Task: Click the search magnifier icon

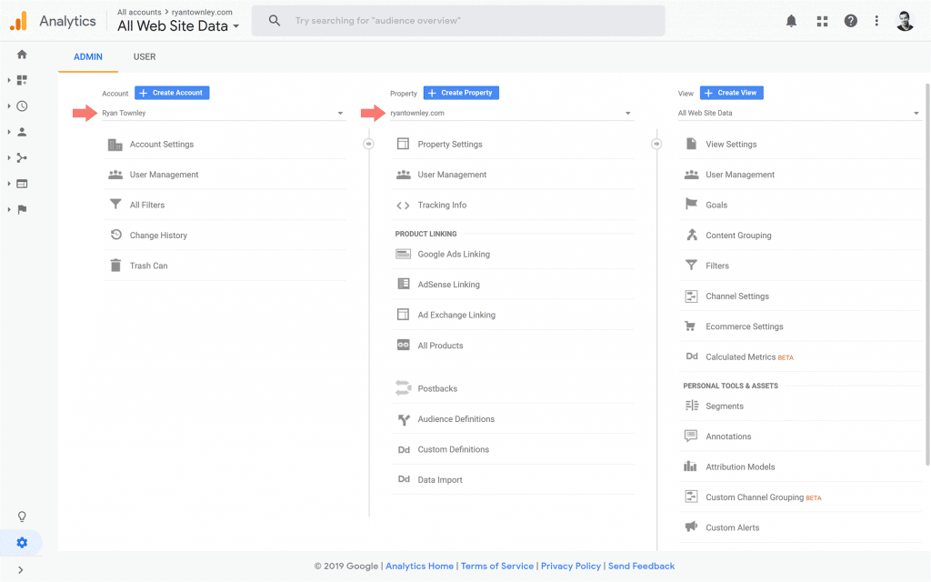Action: (275, 21)
